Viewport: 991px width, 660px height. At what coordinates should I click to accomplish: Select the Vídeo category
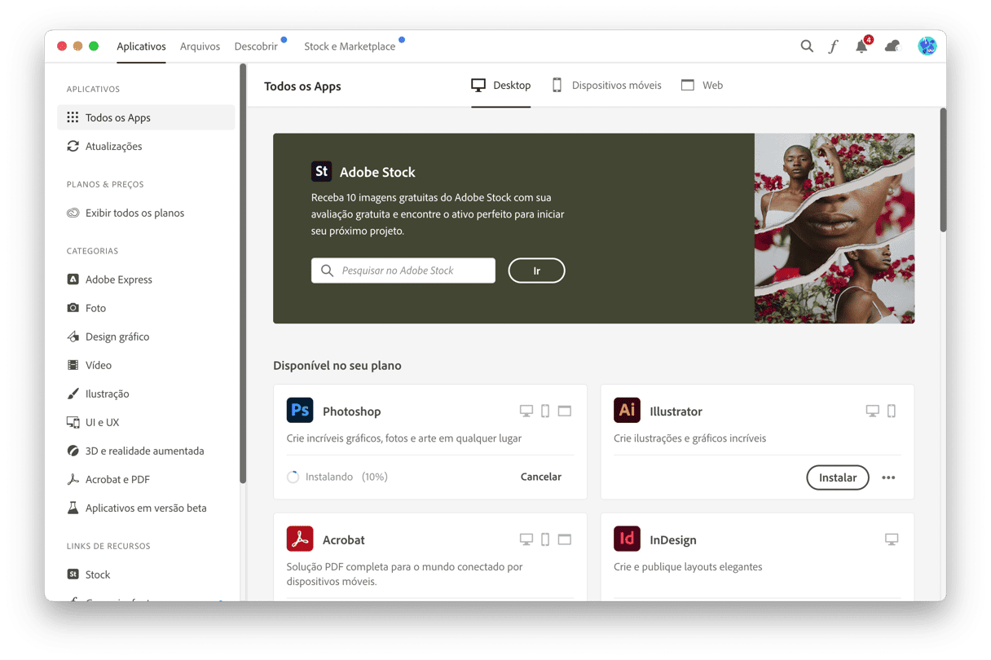(x=99, y=365)
